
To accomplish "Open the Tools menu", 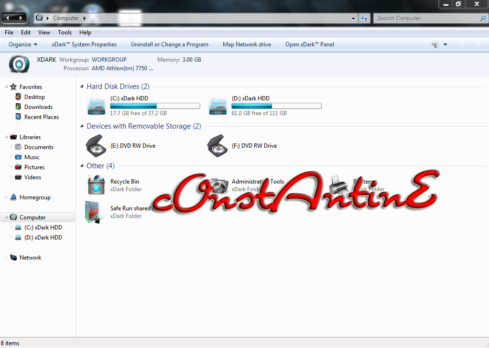I will pyautogui.click(x=65, y=33).
